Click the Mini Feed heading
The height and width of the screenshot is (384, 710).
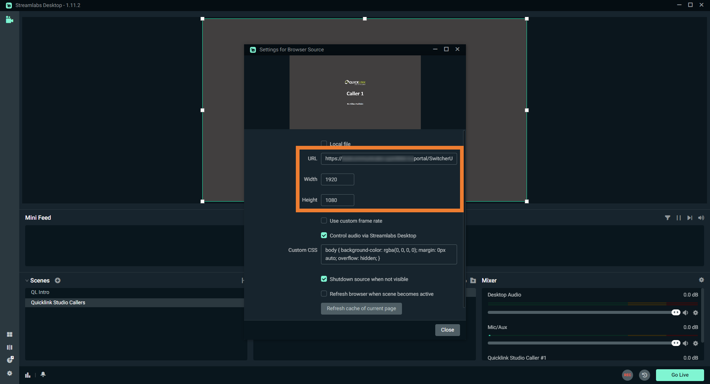(x=38, y=218)
